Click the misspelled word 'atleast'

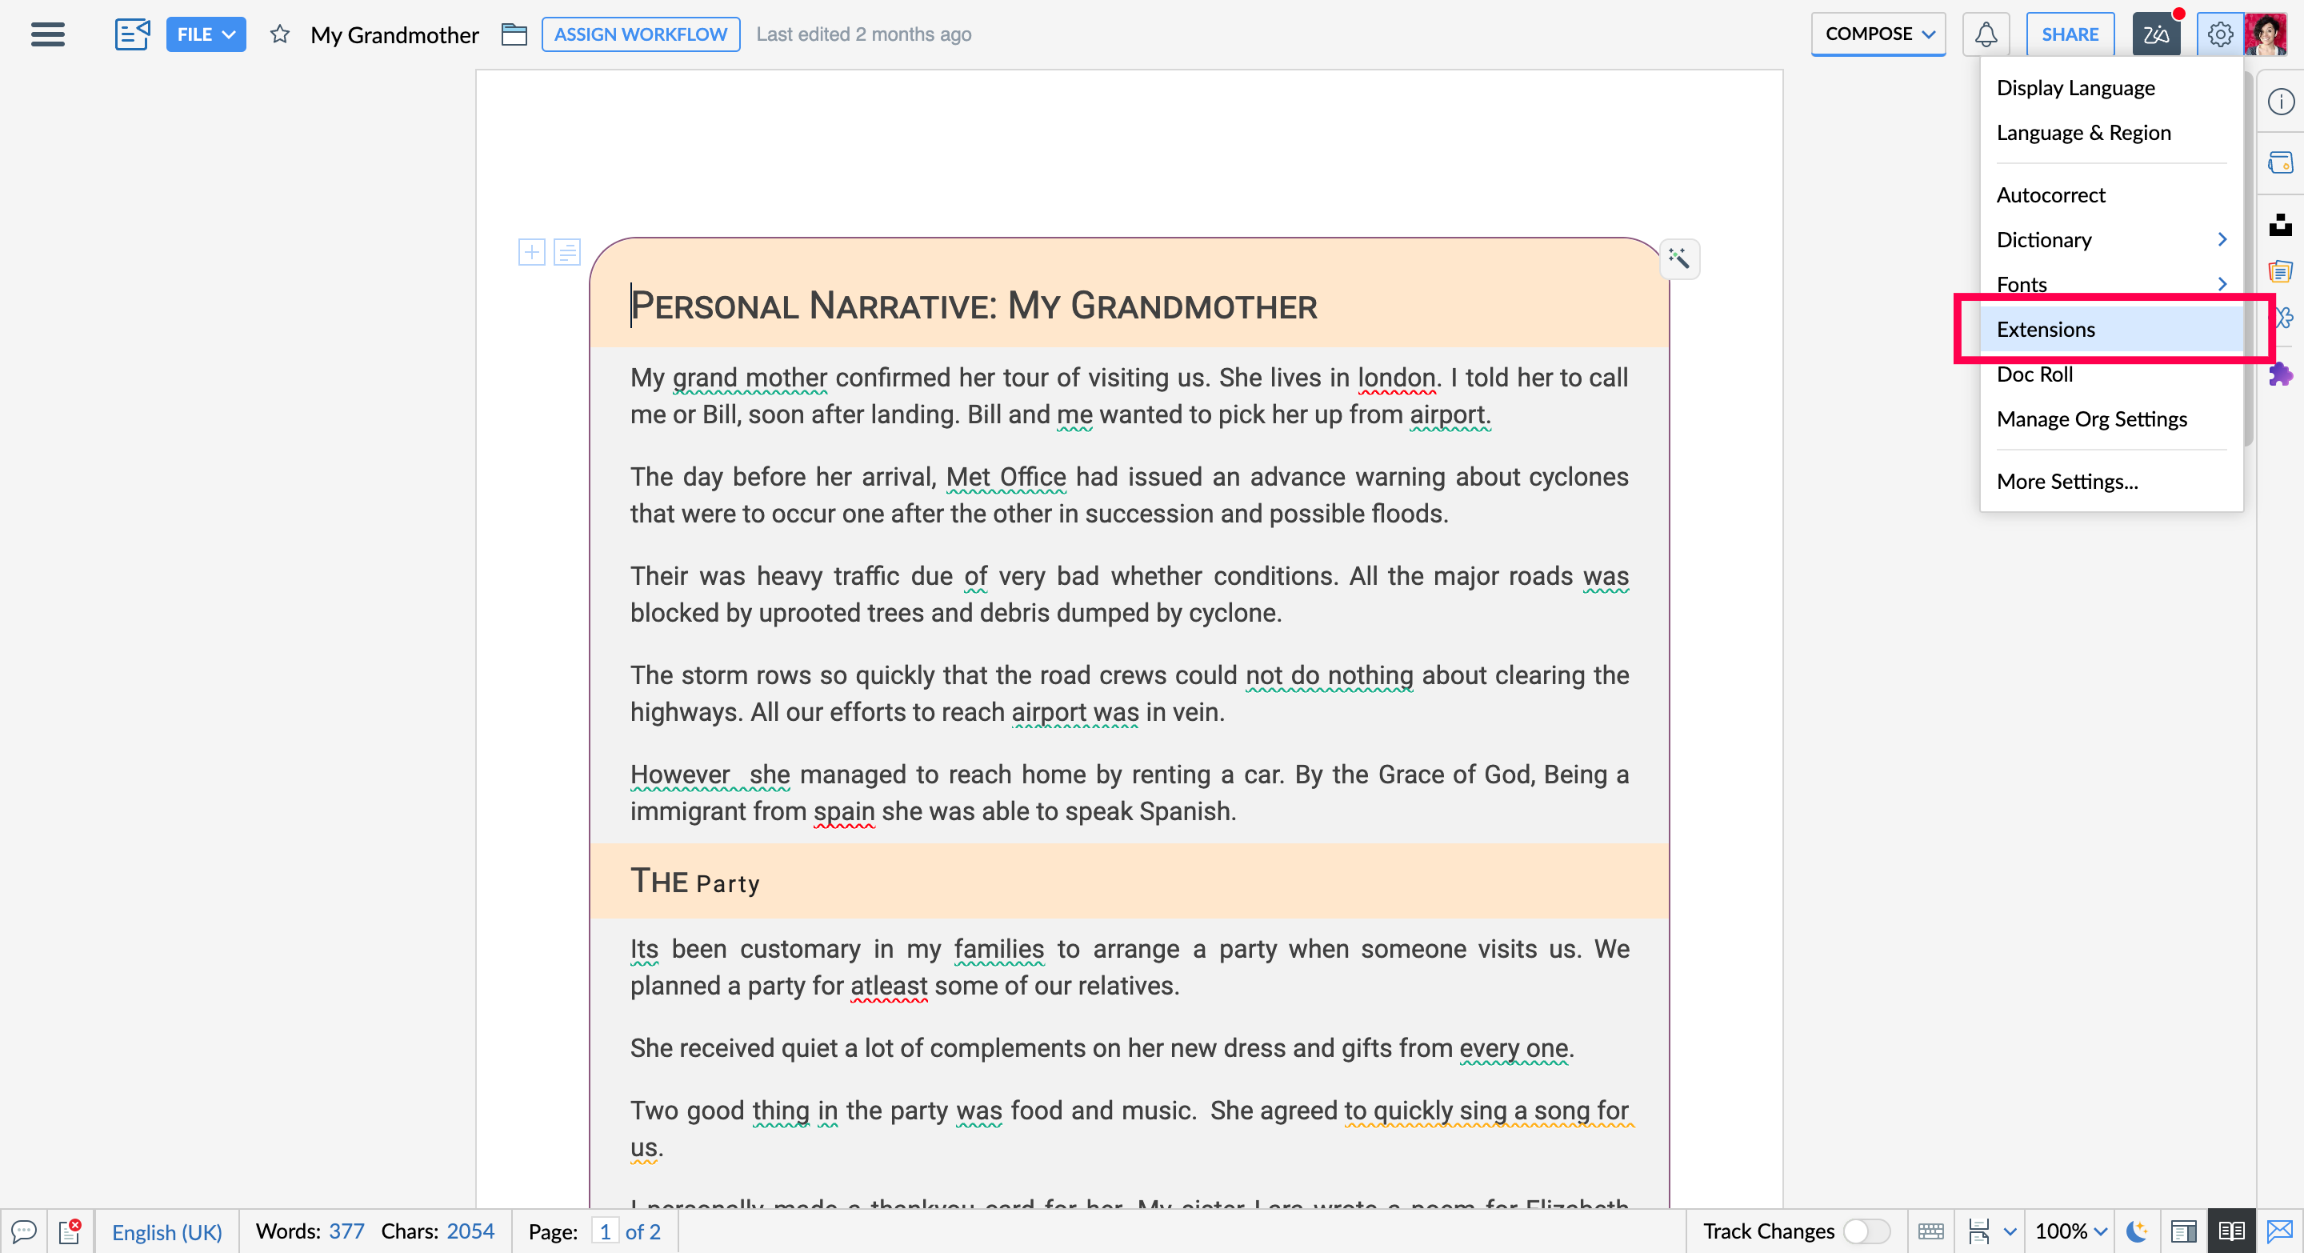click(888, 986)
